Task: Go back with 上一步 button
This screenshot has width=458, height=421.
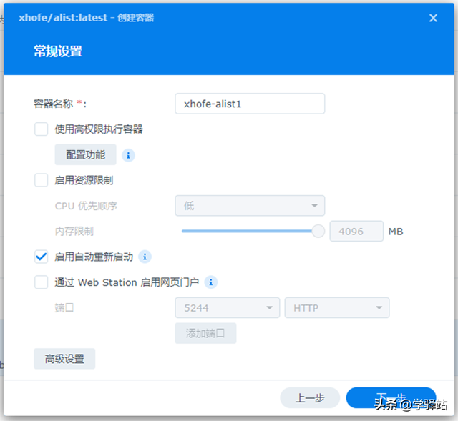Action: (310, 398)
